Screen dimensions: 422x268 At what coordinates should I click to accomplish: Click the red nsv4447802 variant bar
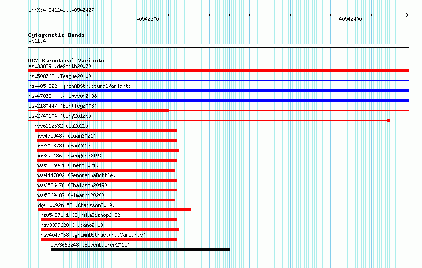107,180
